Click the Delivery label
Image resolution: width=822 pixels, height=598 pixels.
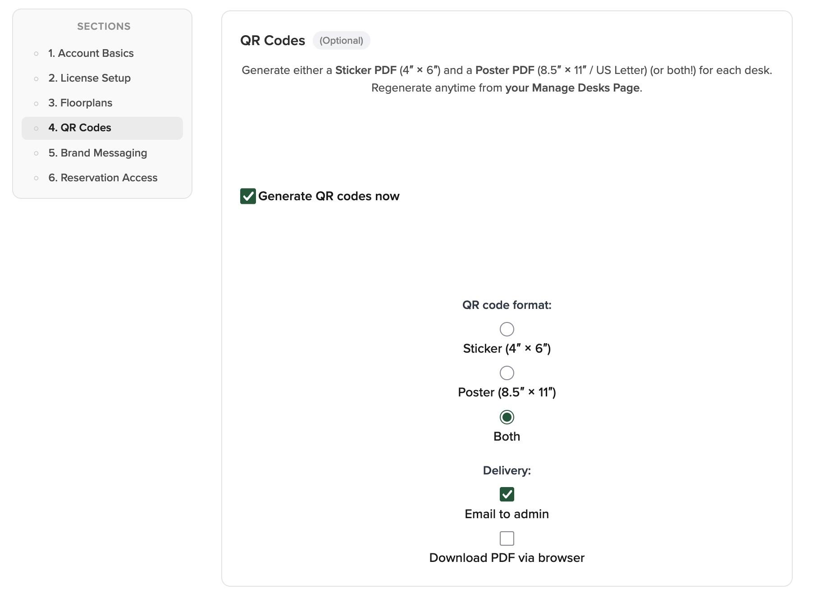pos(507,471)
